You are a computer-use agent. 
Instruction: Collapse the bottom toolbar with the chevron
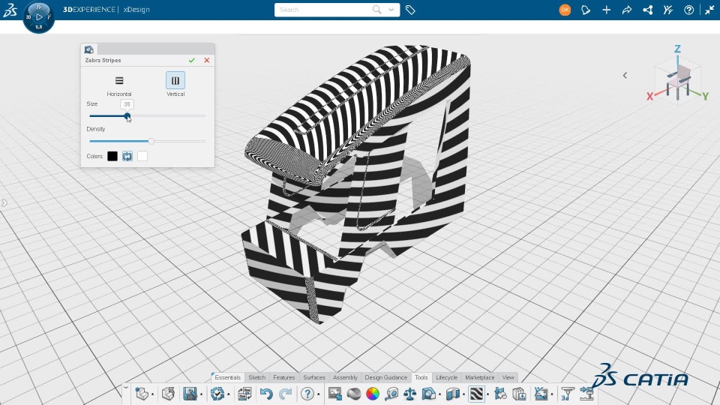(126, 388)
